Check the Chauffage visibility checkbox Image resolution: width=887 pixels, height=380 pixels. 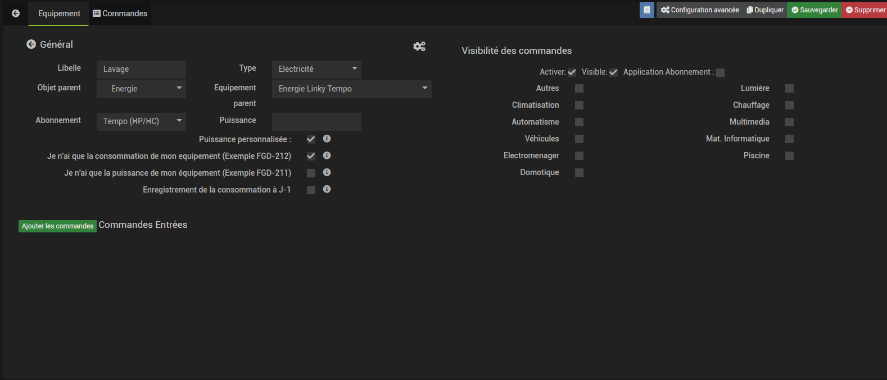click(x=789, y=106)
